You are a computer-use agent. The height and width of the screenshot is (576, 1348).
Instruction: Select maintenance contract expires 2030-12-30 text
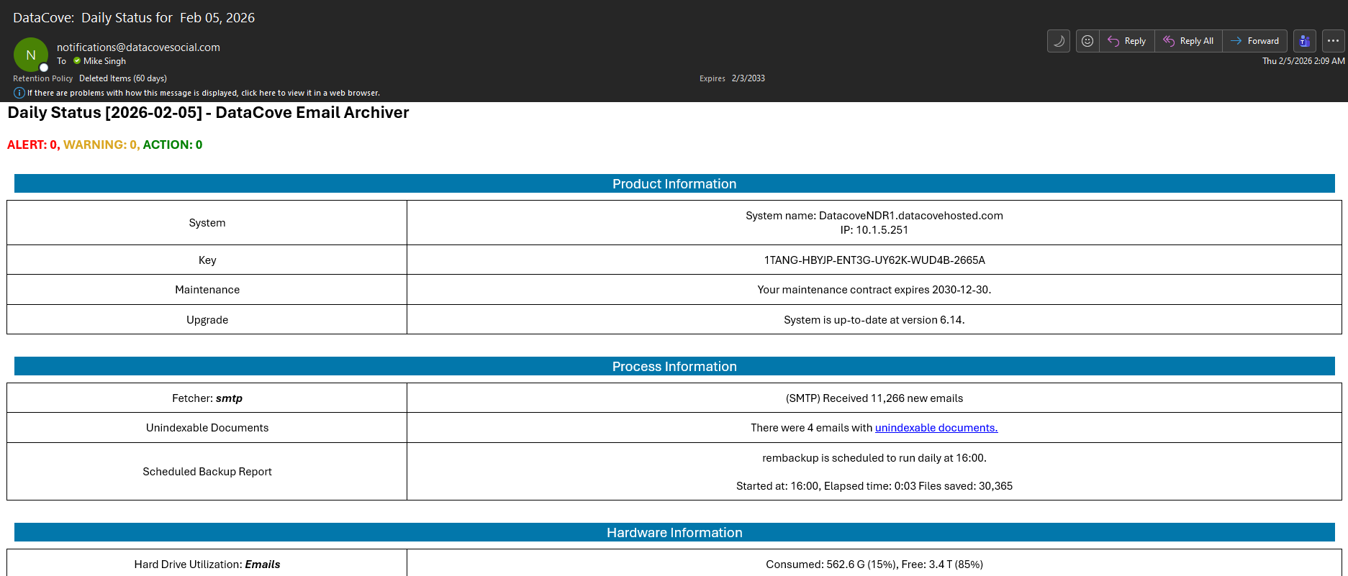pyautogui.click(x=874, y=290)
